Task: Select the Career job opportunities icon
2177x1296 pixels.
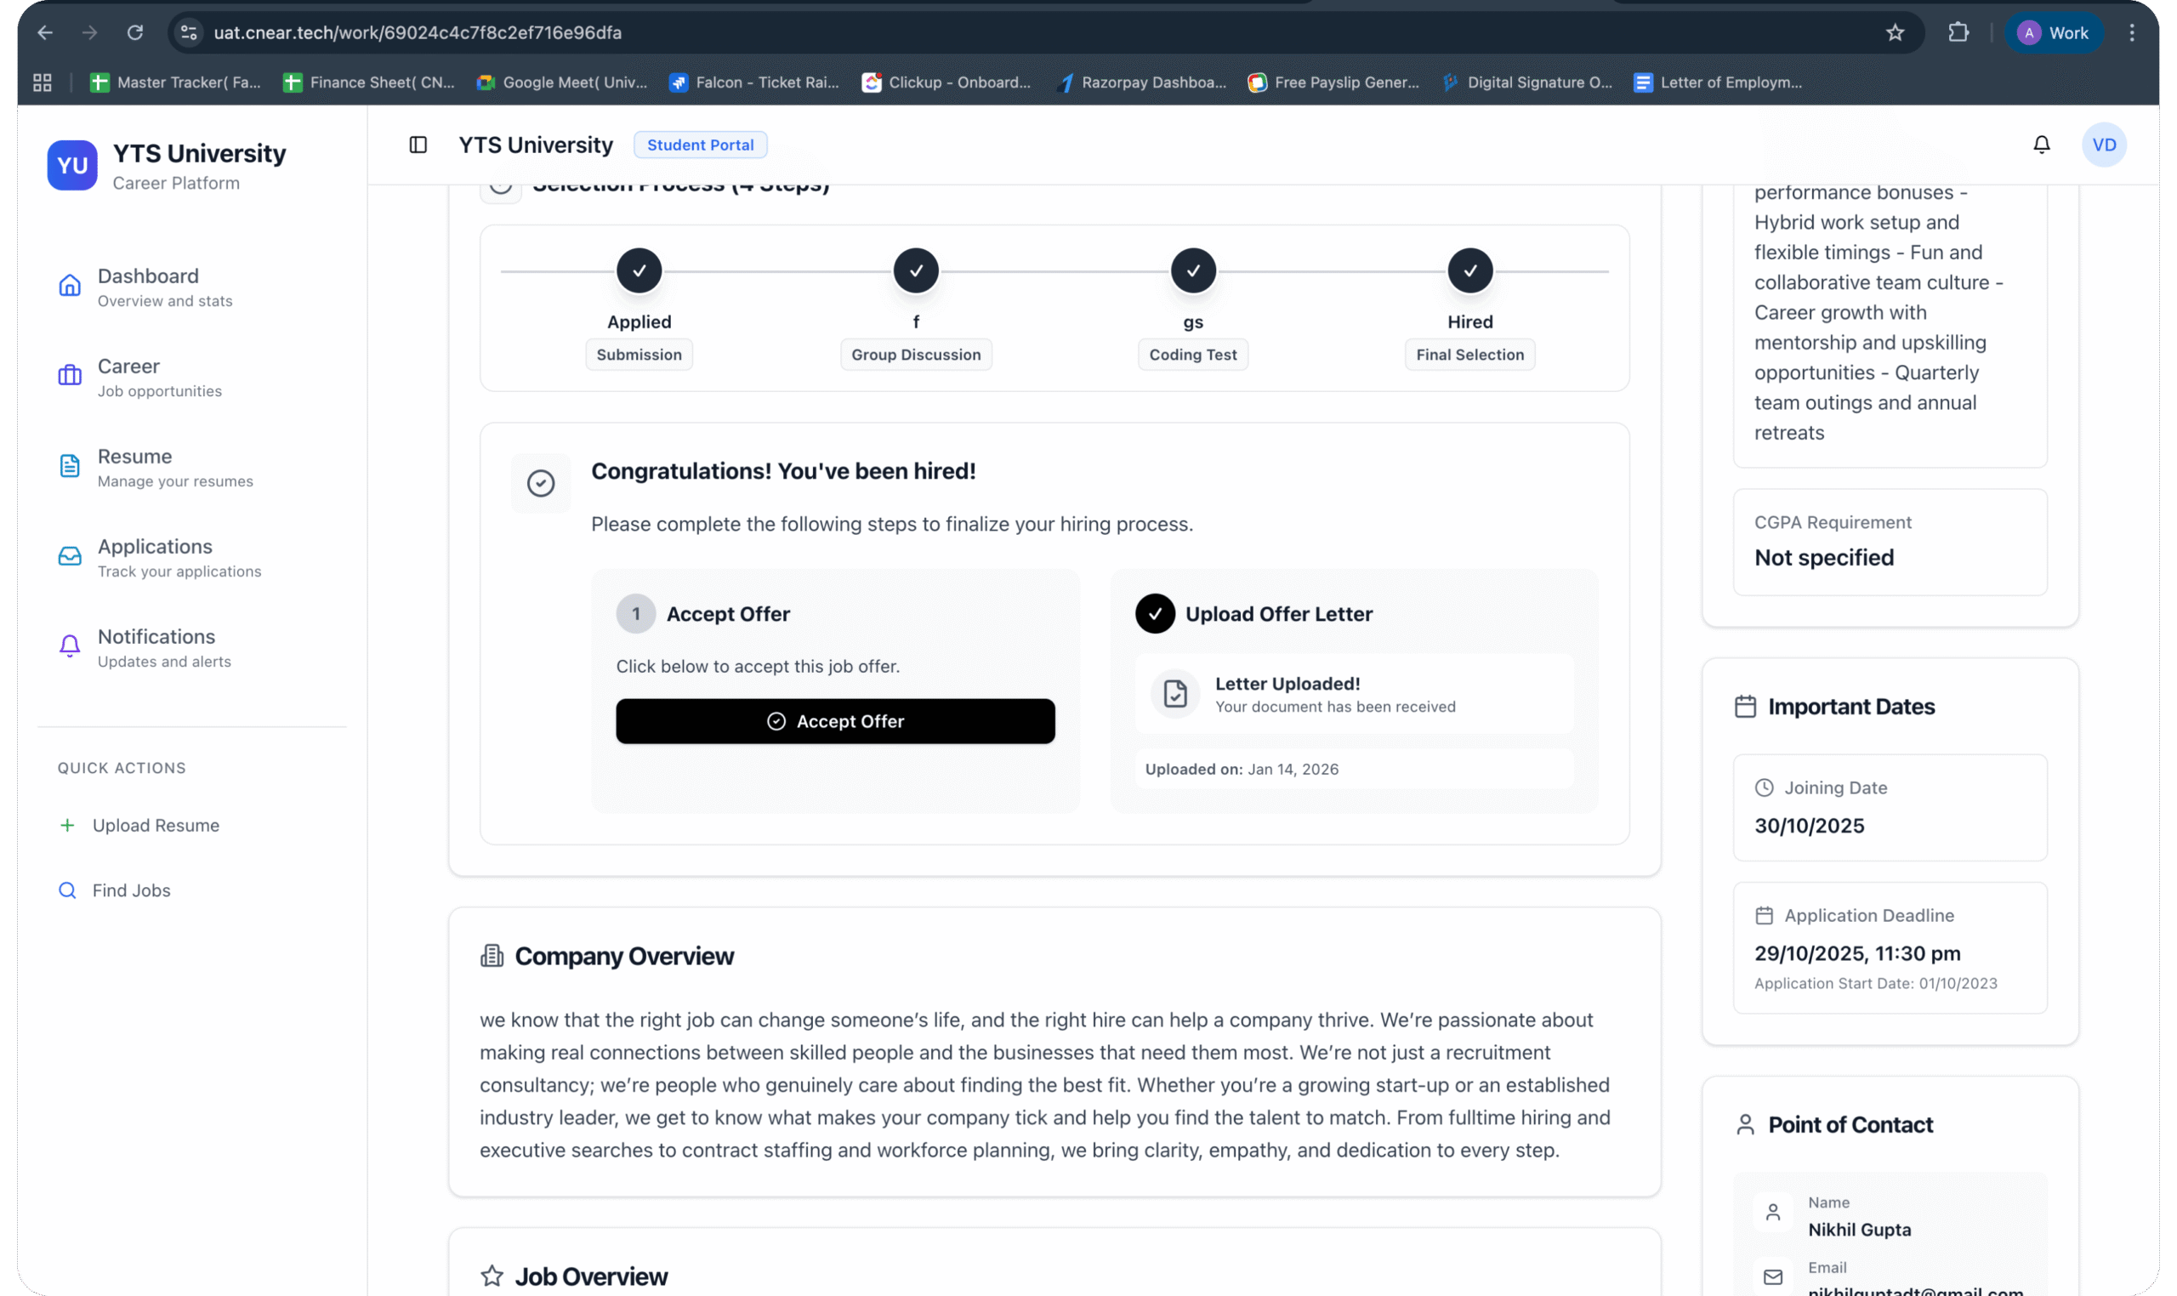Action: point(69,377)
